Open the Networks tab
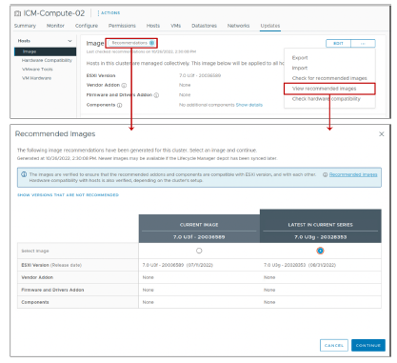Screen dimensions: 397x363 [x=238, y=26]
